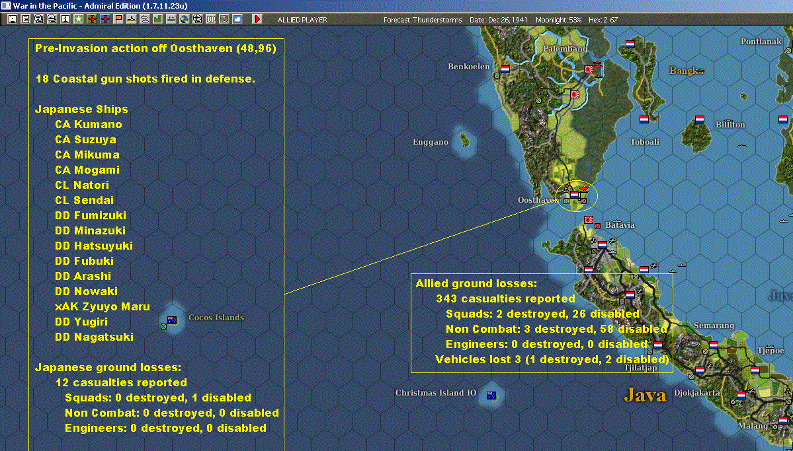
Task: Click green square marker at Cocos Islands
Action: [163, 327]
